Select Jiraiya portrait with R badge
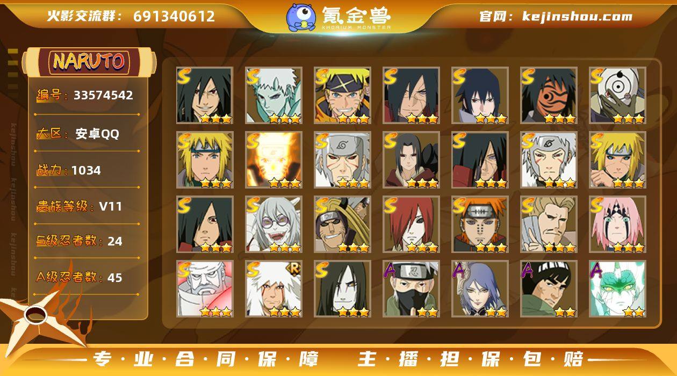677x376 pixels. [273, 289]
